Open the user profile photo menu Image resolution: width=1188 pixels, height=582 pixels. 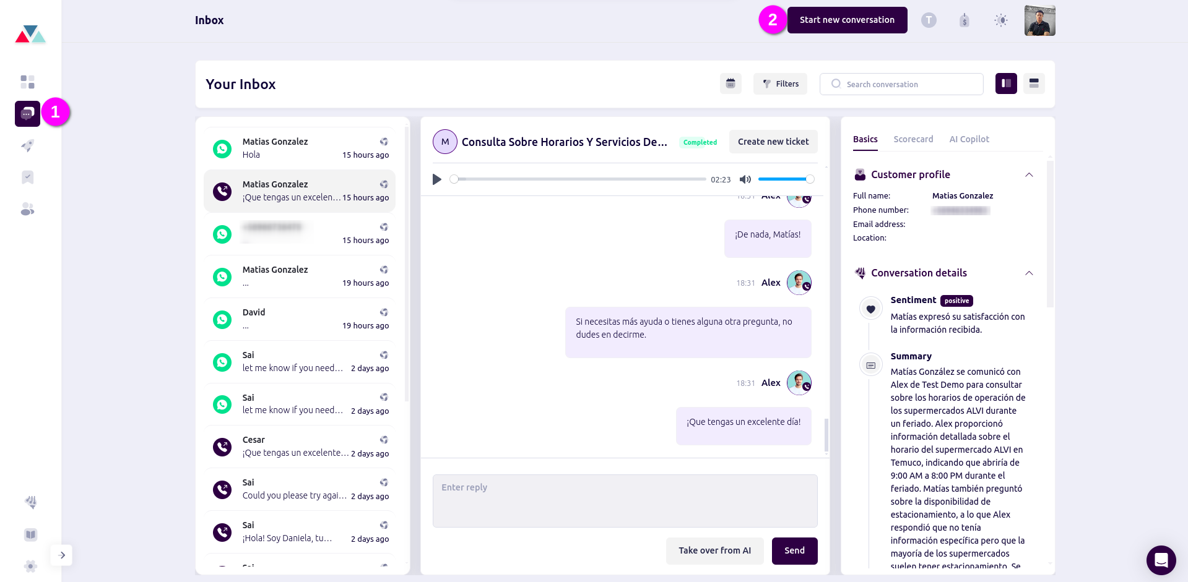(x=1039, y=20)
